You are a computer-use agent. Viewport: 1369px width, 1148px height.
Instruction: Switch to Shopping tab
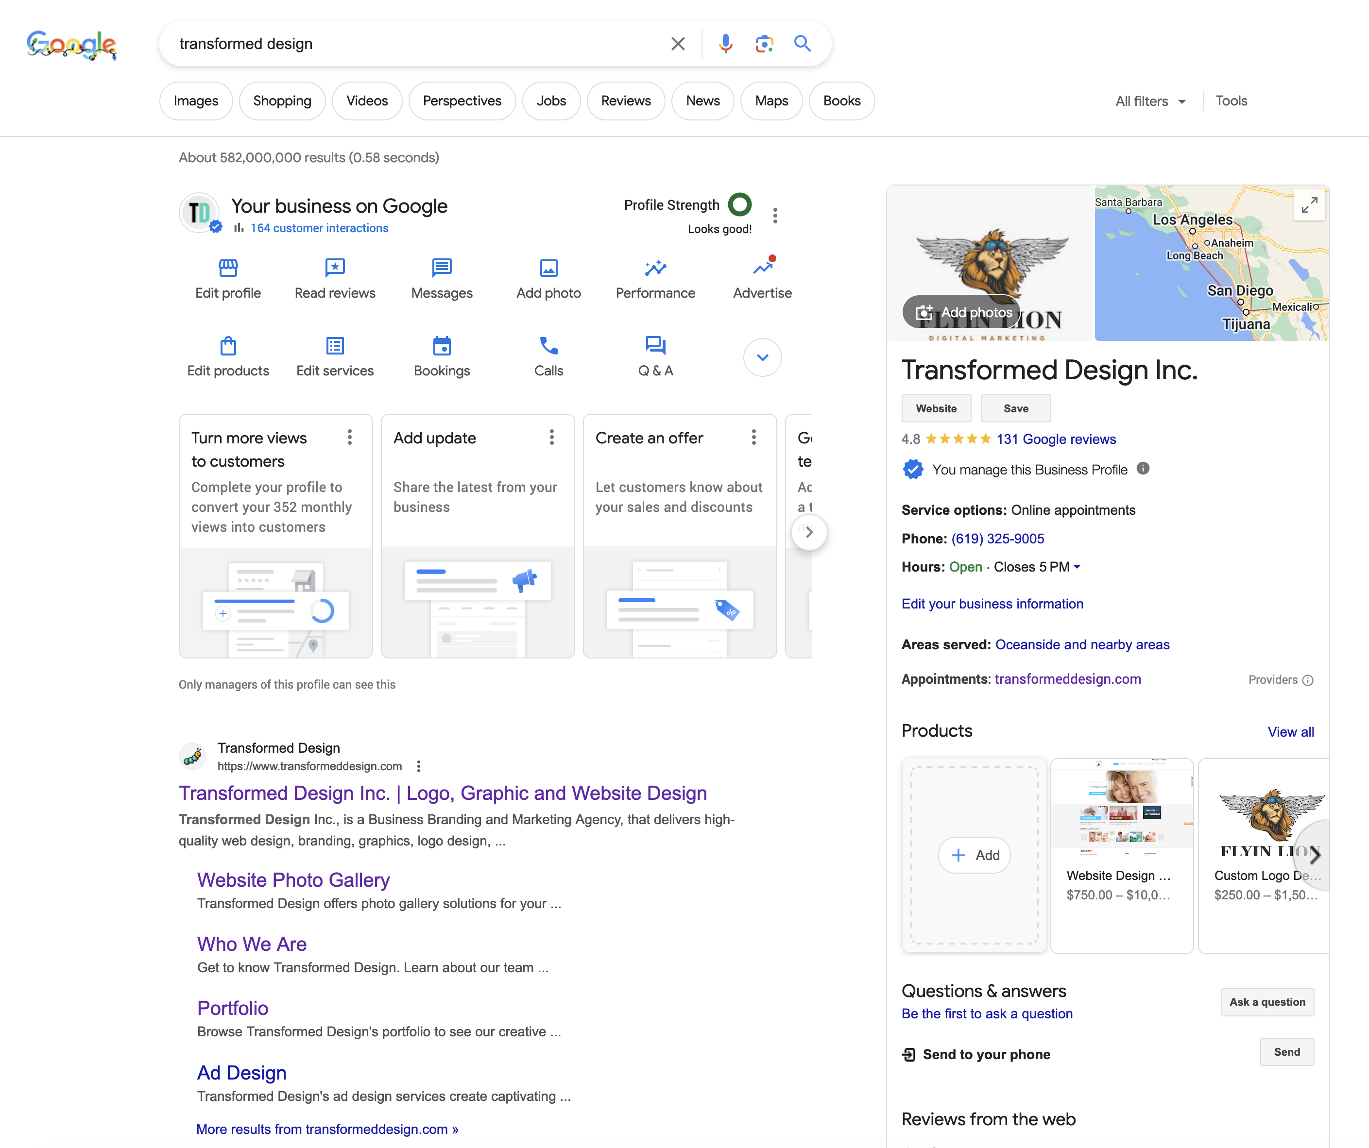282,101
